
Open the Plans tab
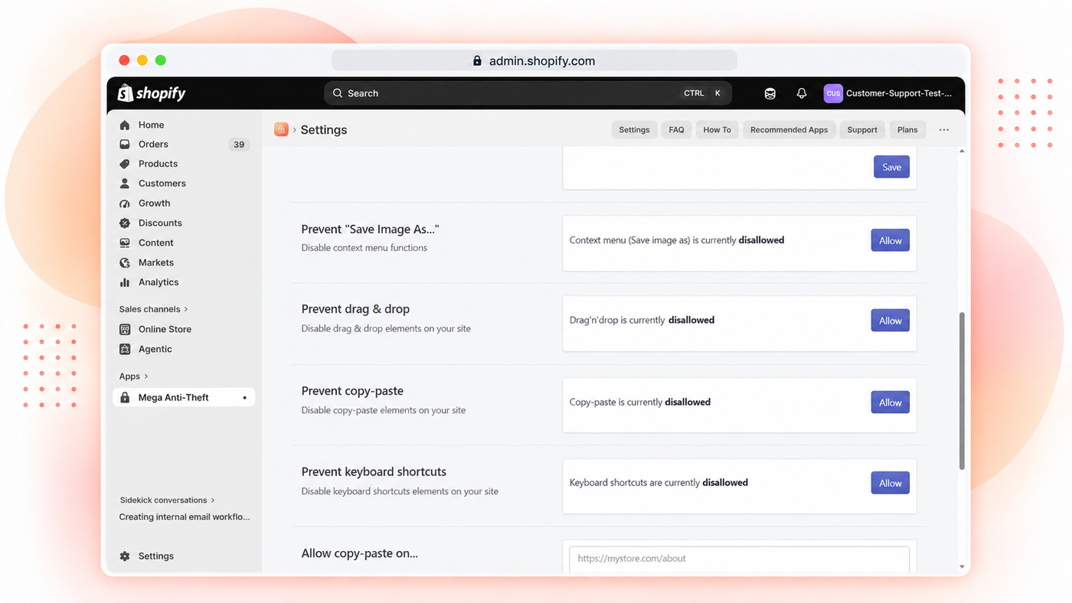click(x=907, y=130)
